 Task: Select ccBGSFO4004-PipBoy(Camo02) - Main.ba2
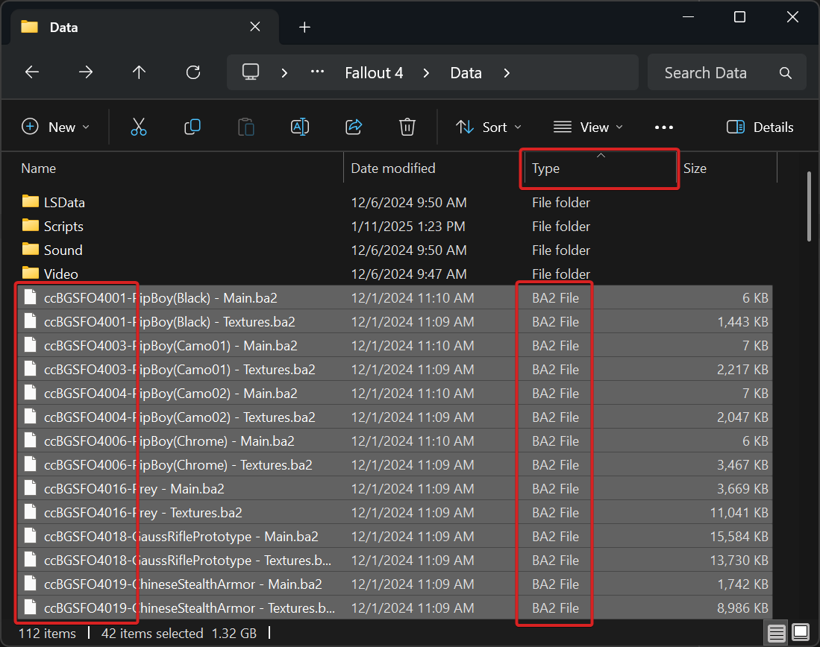pos(395,393)
